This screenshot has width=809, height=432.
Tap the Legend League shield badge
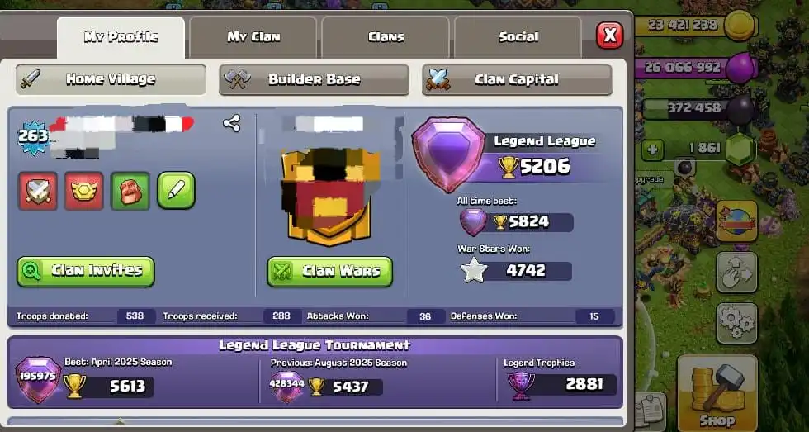pyautogui.click(x=448, y=154)
